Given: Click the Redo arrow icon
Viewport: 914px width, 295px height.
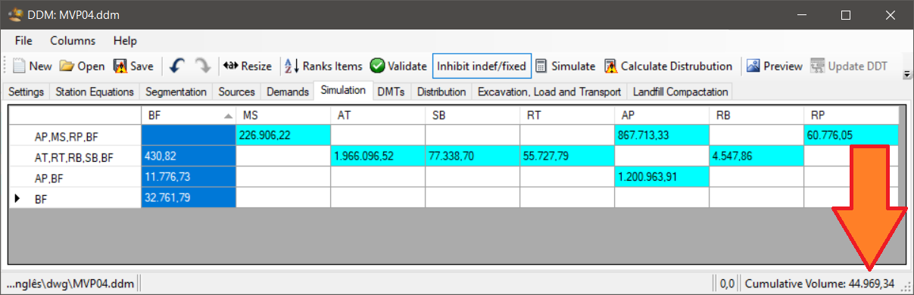Looking at the screenshot, I should (x=202, y=66).
